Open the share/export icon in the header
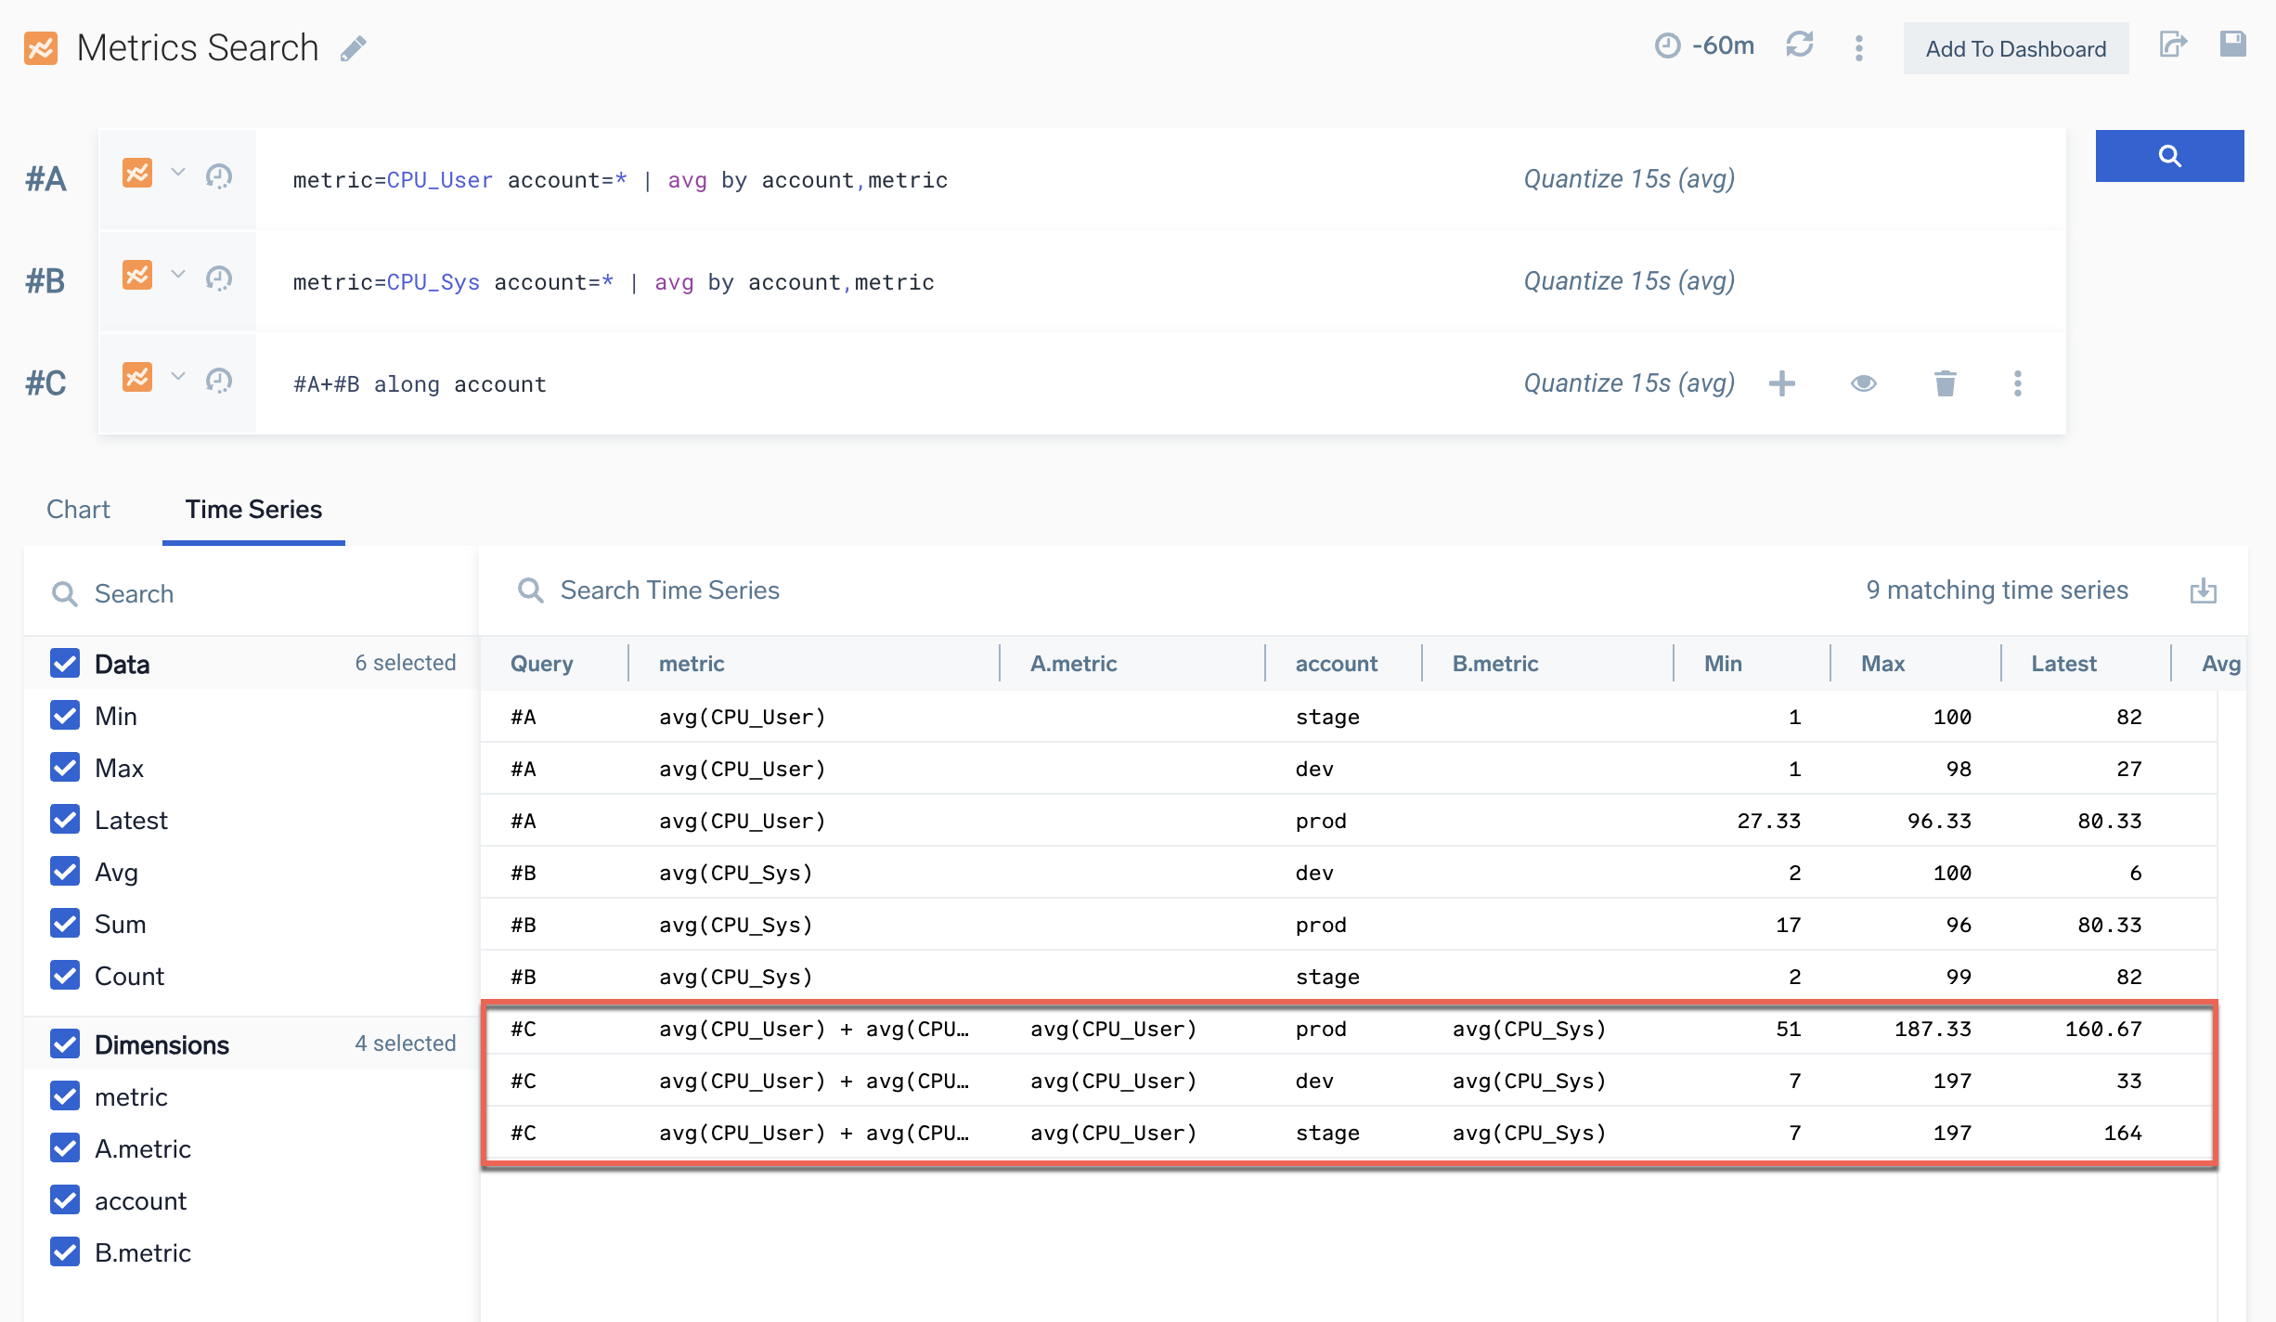 pos(2172,45)
